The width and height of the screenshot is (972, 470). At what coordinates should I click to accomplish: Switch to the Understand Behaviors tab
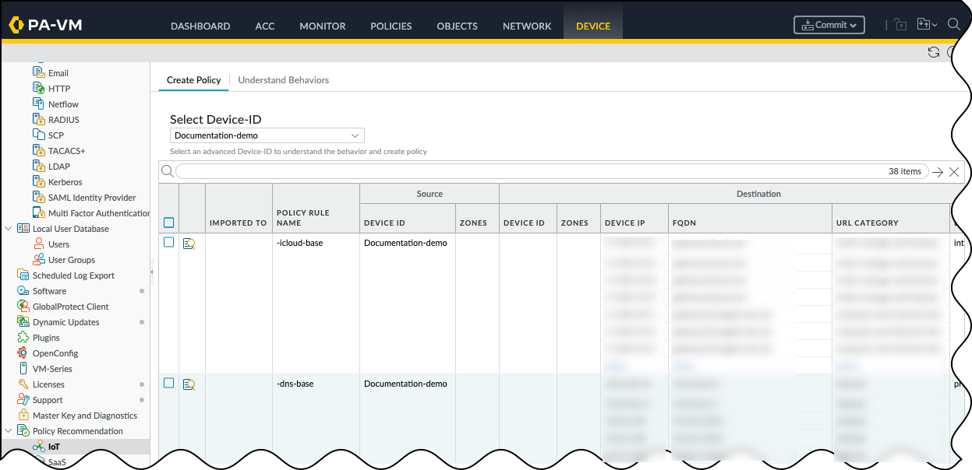pyautogui.click(x=283, y=80)
